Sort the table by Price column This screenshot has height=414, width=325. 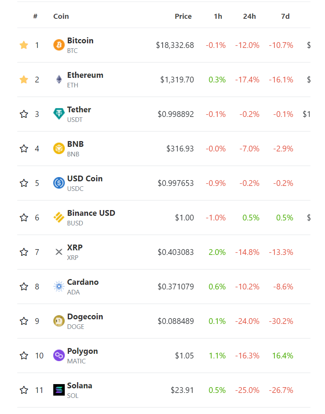[183, 16]
